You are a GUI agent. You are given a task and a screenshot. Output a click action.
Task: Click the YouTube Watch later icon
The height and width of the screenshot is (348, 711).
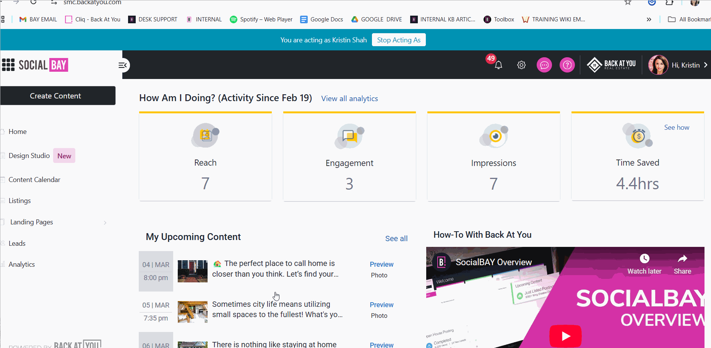[644, 259]
